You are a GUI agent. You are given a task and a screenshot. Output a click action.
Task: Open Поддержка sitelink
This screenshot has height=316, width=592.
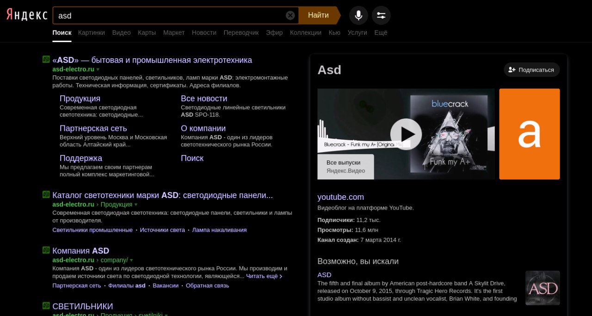pyautogui.click(x=81, y=158)
